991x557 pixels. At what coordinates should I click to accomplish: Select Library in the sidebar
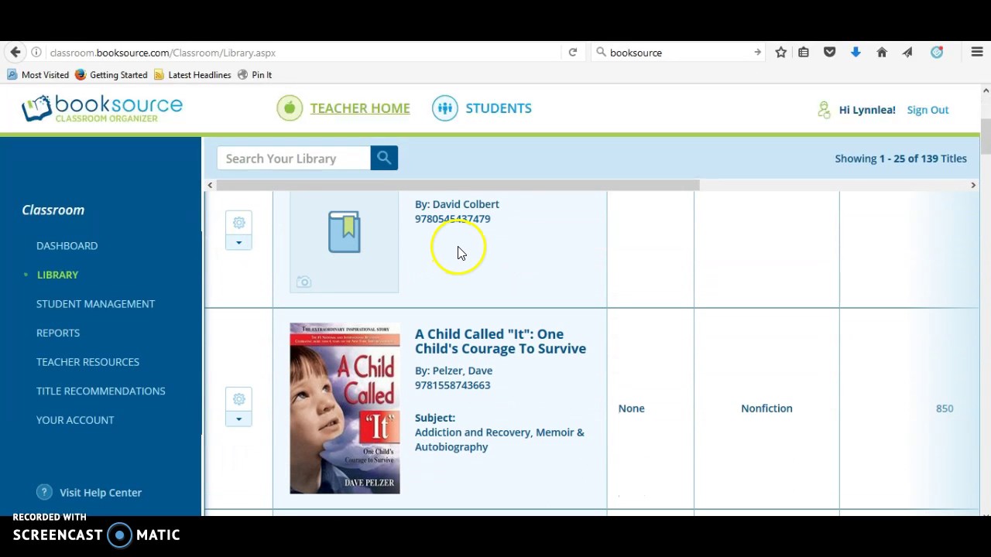[57, 275]
